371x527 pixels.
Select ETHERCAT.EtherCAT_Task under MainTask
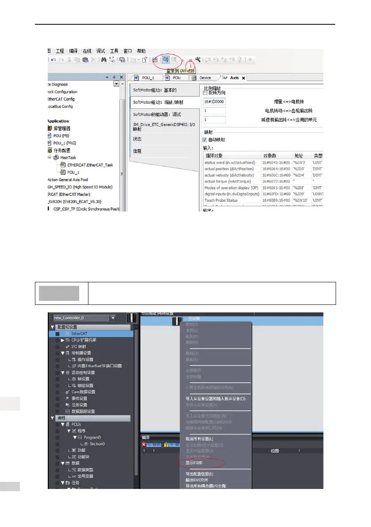tap(90, 165)
